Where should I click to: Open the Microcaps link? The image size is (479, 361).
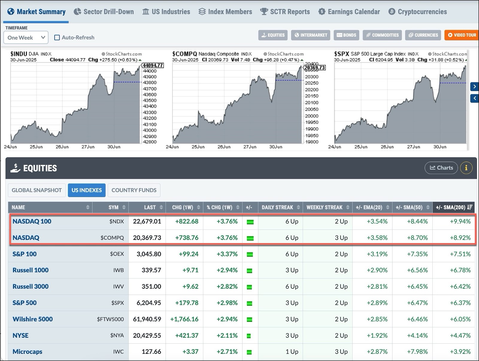[x=27, y=352]
